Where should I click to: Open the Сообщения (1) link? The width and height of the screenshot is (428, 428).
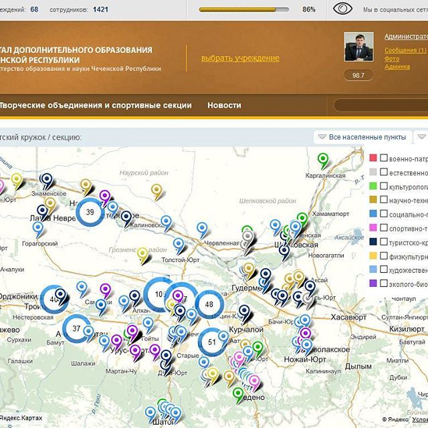click(405, 50)
